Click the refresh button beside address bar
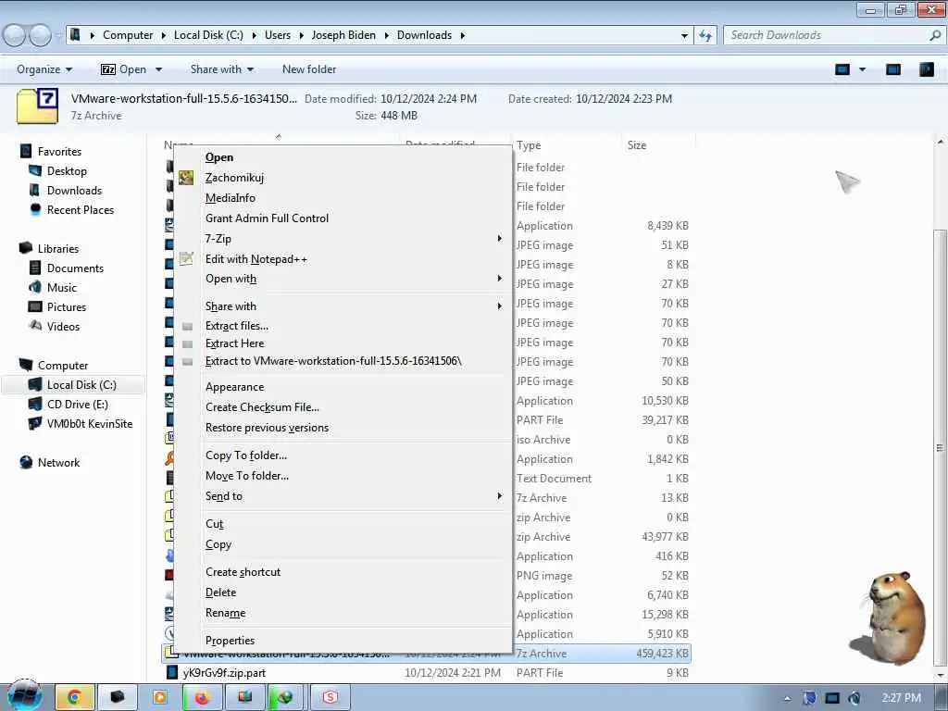The width and height of the screenshot is (948, 711). point(705,35)
